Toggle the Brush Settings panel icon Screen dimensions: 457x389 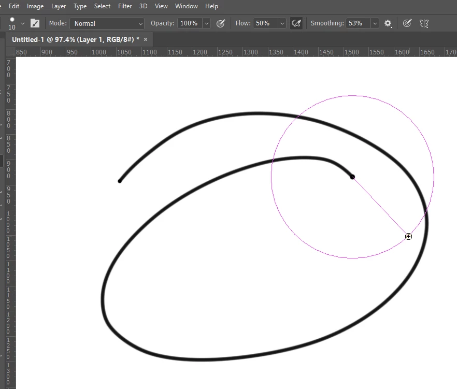pyautogui.click(x=35, y=23)
